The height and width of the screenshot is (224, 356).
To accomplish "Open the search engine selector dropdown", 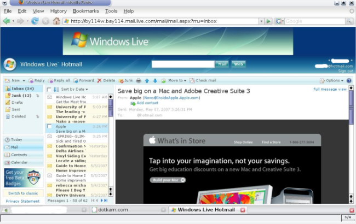I will (279, 21).
